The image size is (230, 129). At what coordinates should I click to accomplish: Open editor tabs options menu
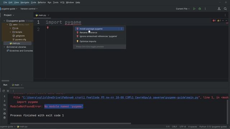point(225,15)
